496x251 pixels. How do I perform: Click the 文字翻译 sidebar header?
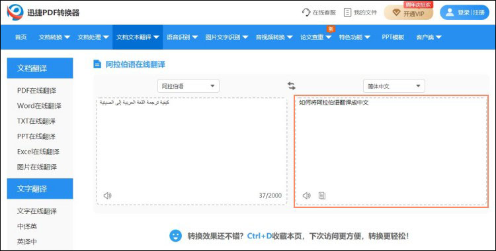click(x=40, y=189)
